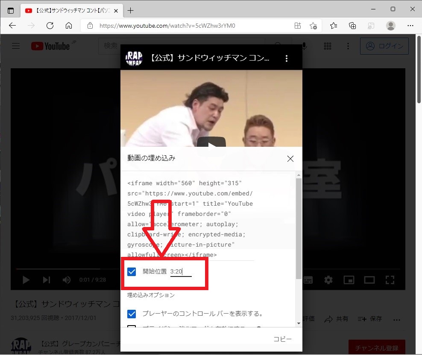Mute the main video volume
This screenshot has height=355, width=422.
coord(67,280)
